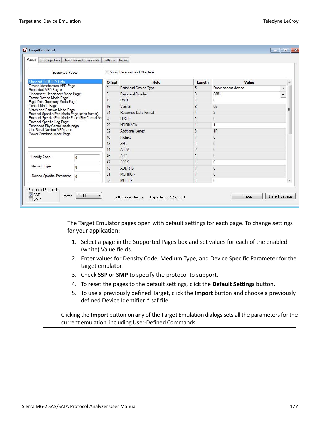Enable Show Reserved and Obsolete checkbox
Screen dimensions: 327x423
pos(107,72)
